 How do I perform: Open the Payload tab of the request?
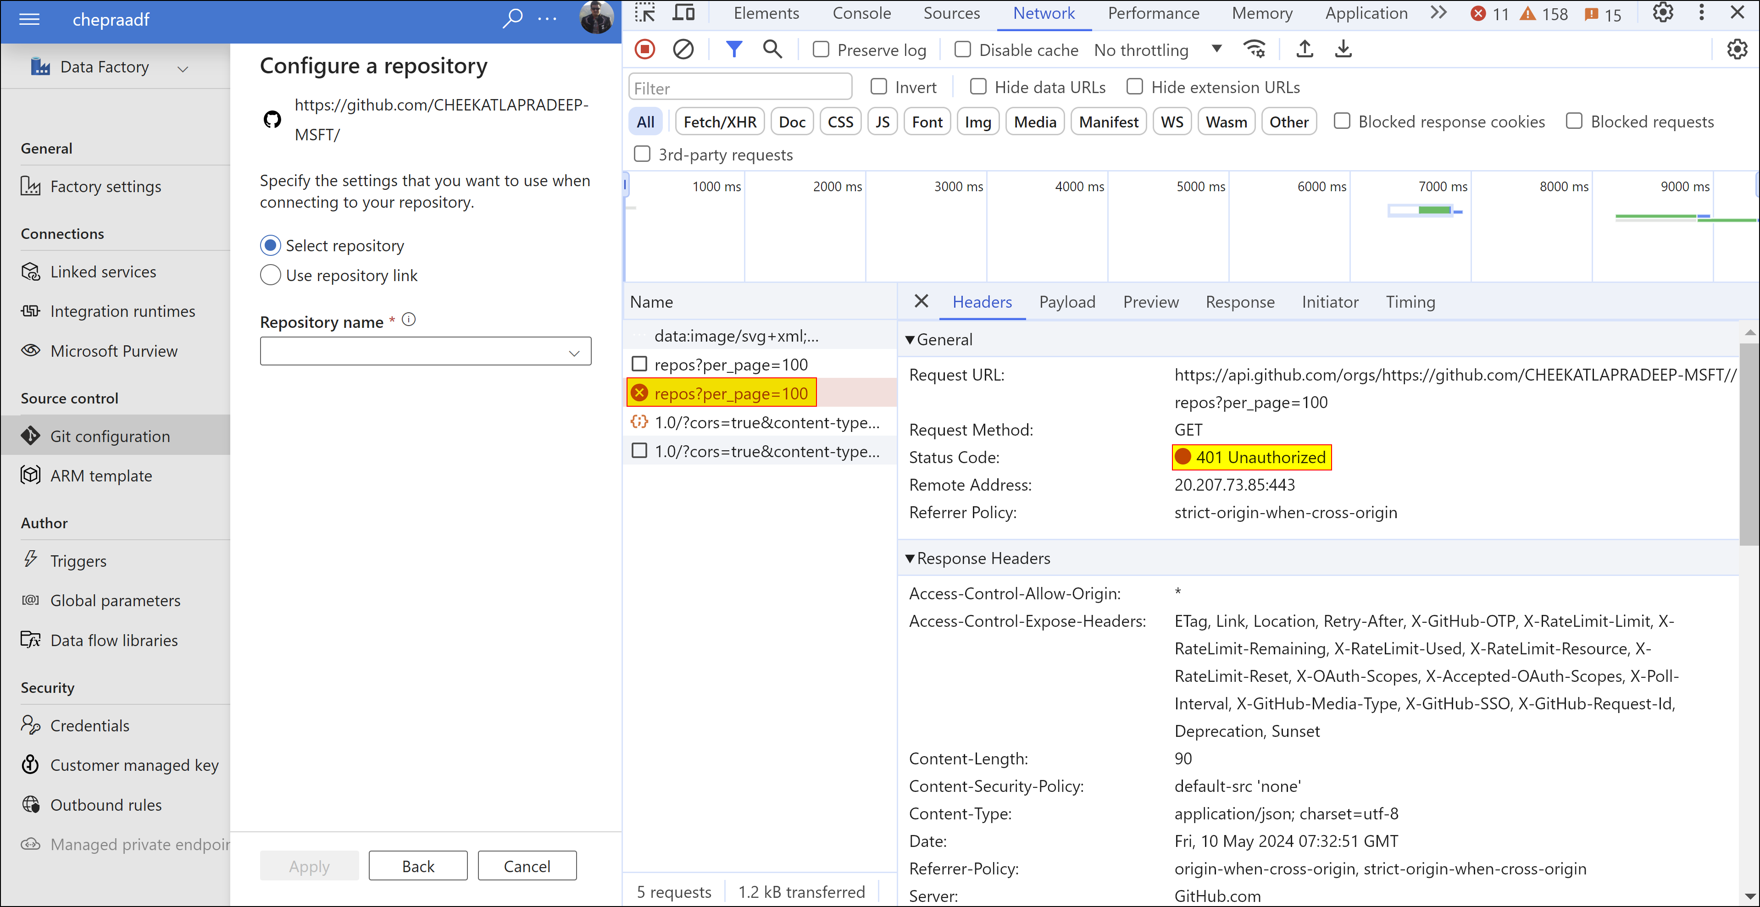(x=1066, y=302)
